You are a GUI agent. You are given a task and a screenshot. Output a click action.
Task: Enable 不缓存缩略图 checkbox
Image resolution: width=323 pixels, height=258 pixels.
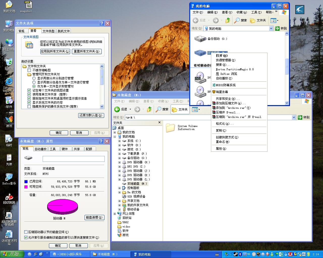[x=29, y=70]
